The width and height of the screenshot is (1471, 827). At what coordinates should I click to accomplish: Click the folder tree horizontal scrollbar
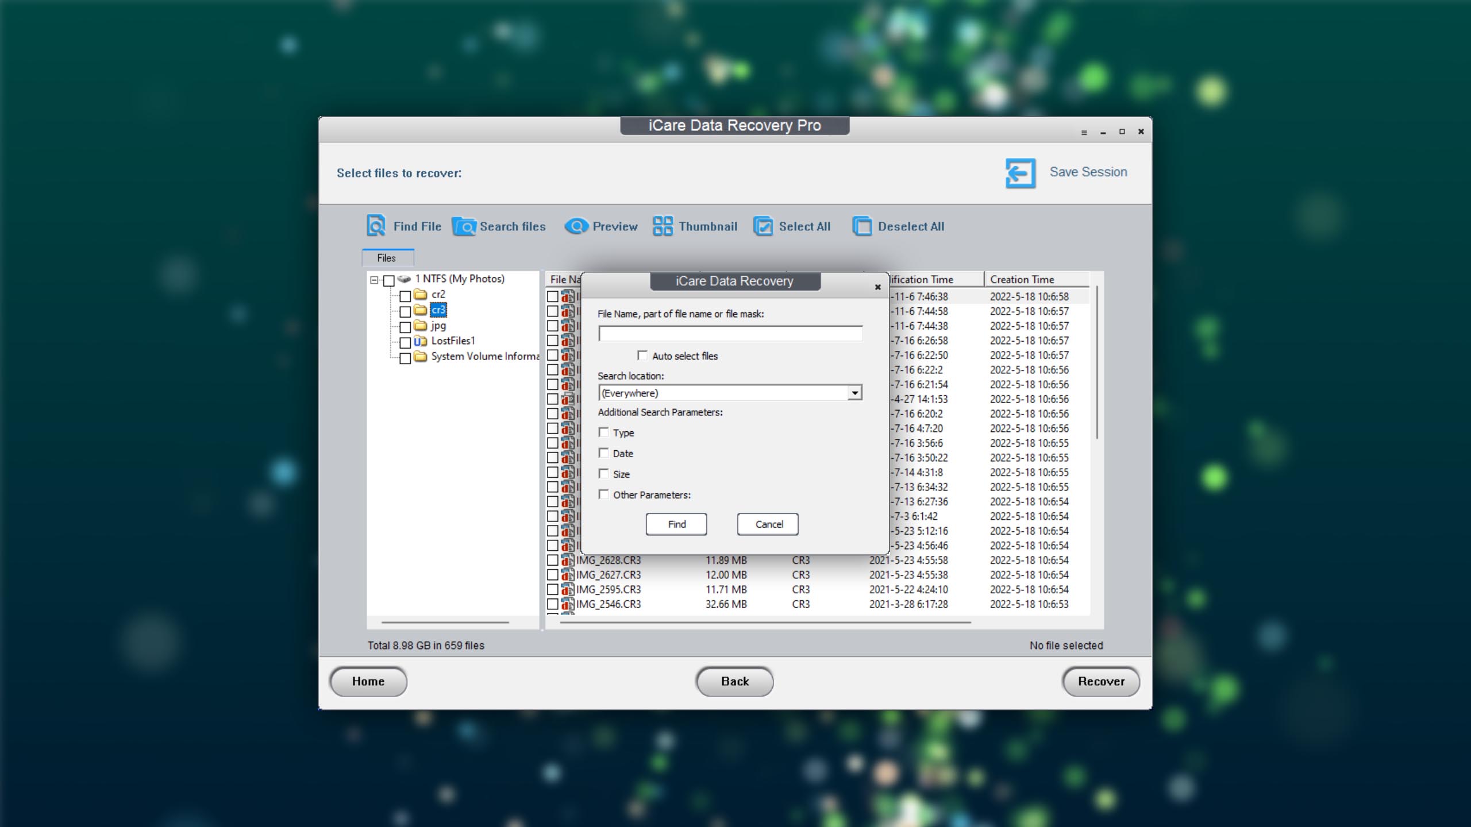[445, 622]
